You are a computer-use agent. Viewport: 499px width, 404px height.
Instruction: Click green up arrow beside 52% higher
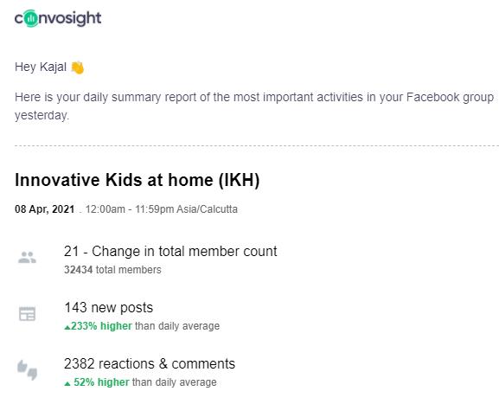pyautogui.click(x=67, y=383)
